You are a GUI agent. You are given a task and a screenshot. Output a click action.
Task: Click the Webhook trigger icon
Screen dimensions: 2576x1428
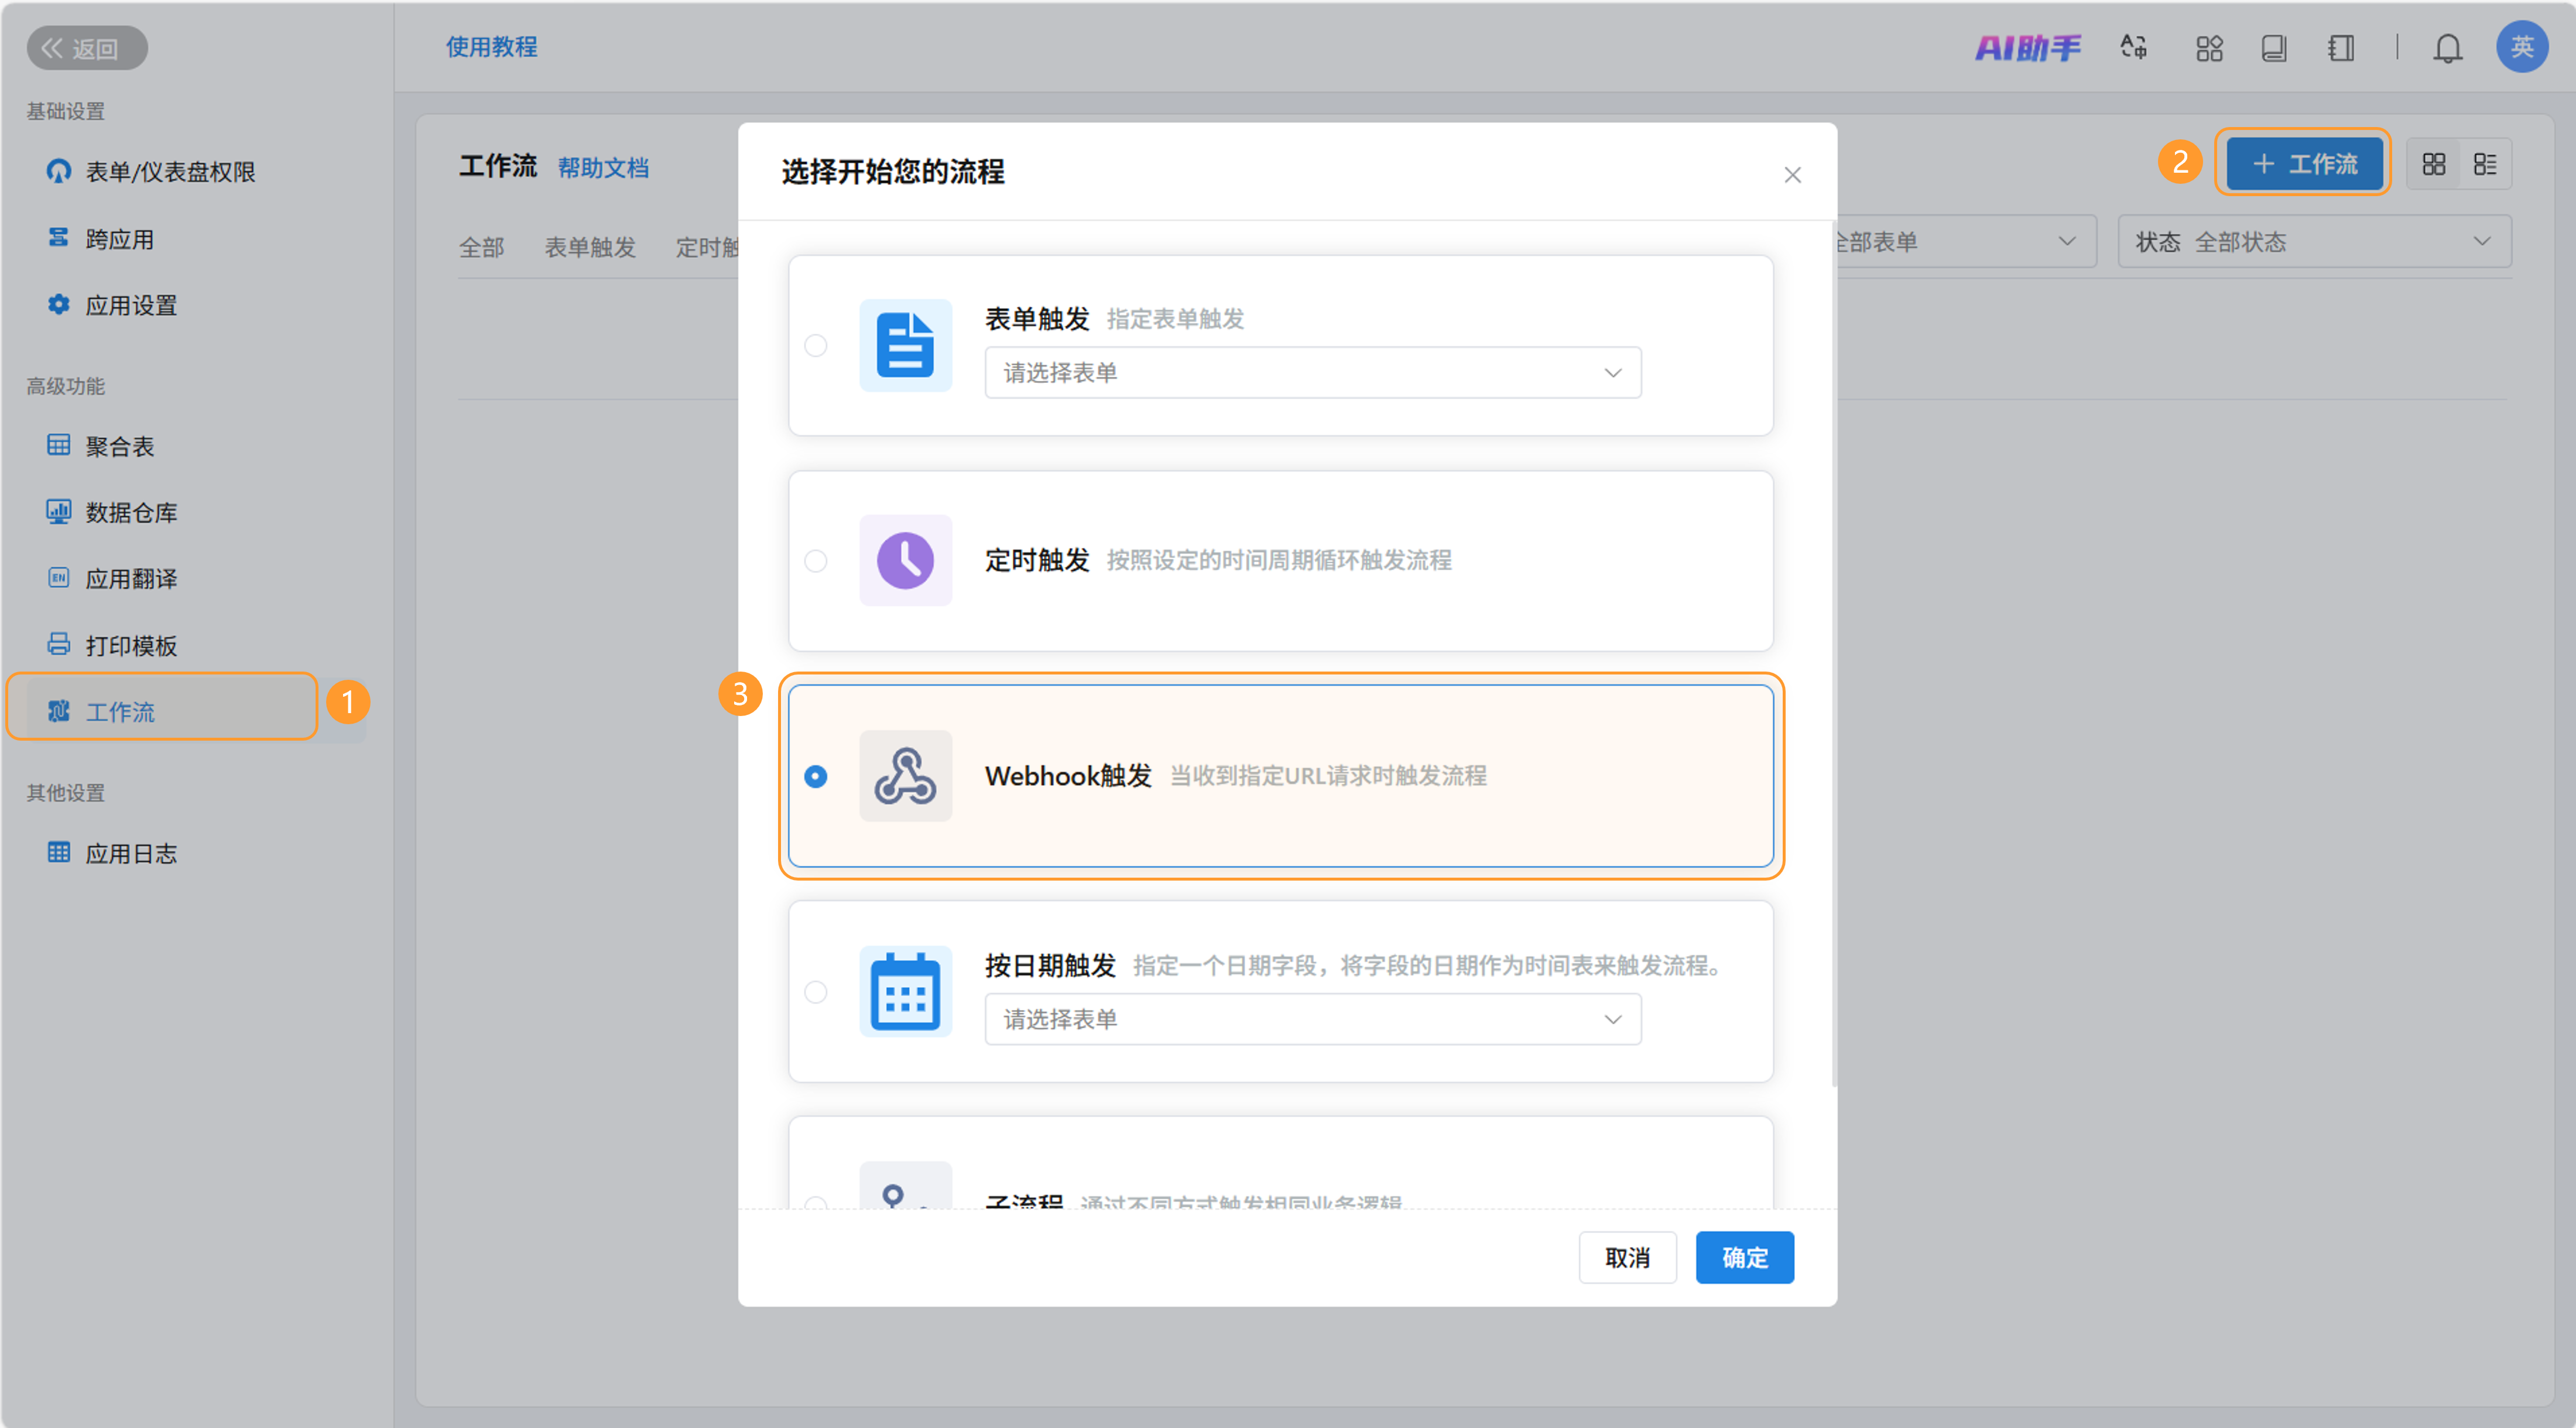click(x=905, y=776)
